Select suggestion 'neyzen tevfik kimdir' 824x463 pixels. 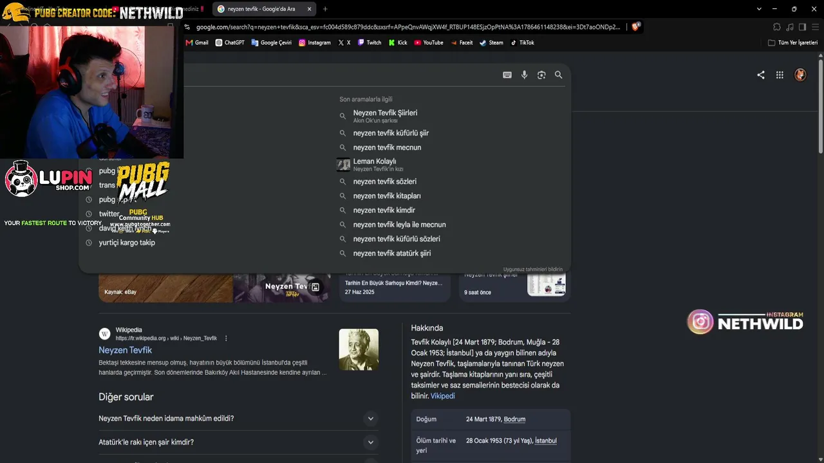[384, 210]
